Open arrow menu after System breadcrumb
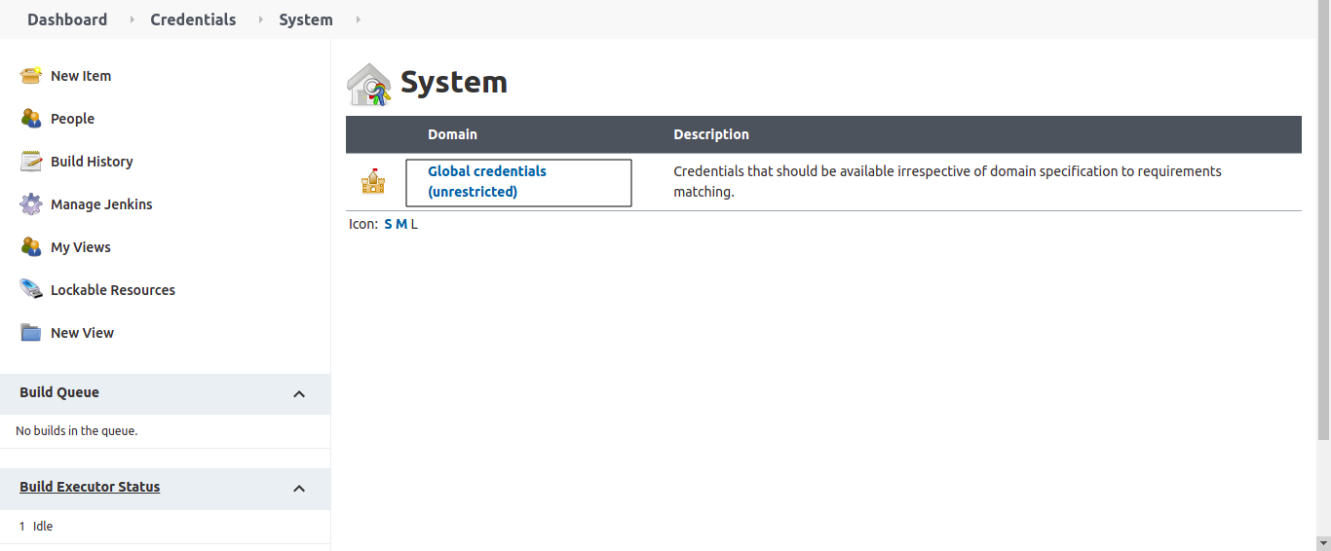 pyautogui.click(x=358, y=19)
